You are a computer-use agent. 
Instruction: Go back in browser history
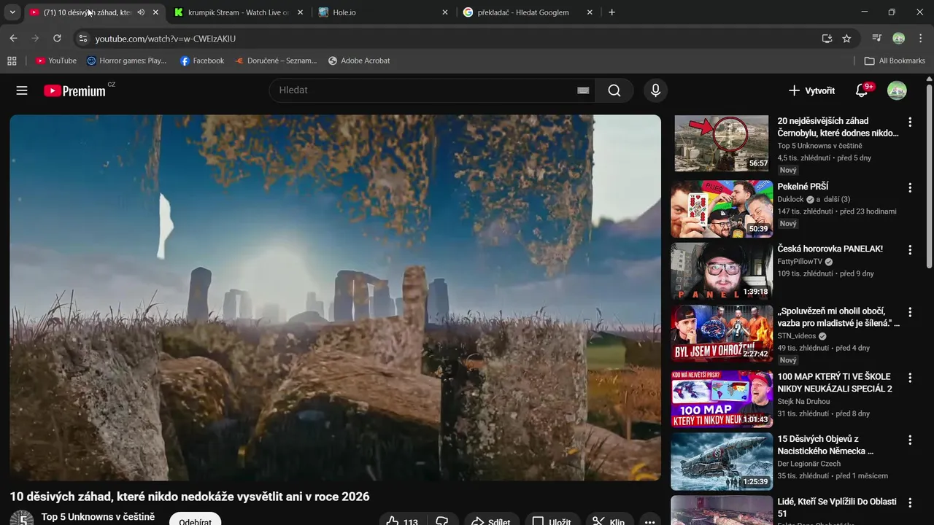13,39
